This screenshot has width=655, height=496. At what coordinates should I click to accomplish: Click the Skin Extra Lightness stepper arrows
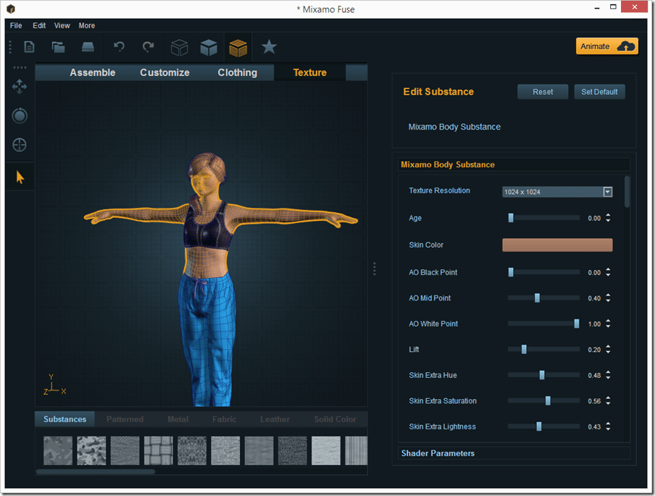coord(608,426)
